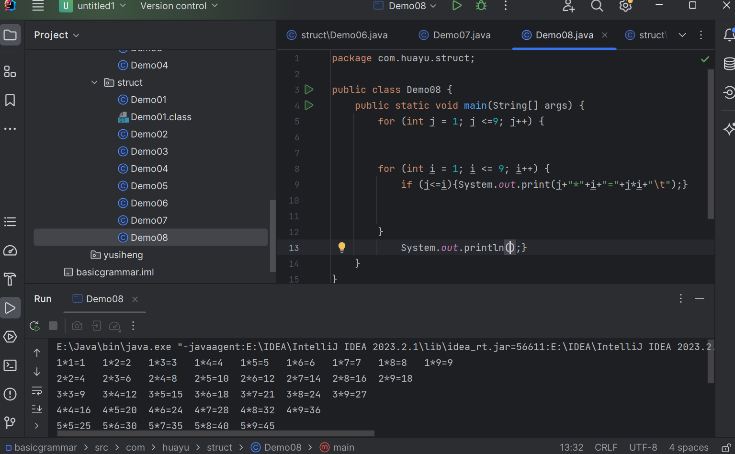Switch to struct\Demo06.java tab
The width and height of the screenshot is (735, 454).
point(338,35)
